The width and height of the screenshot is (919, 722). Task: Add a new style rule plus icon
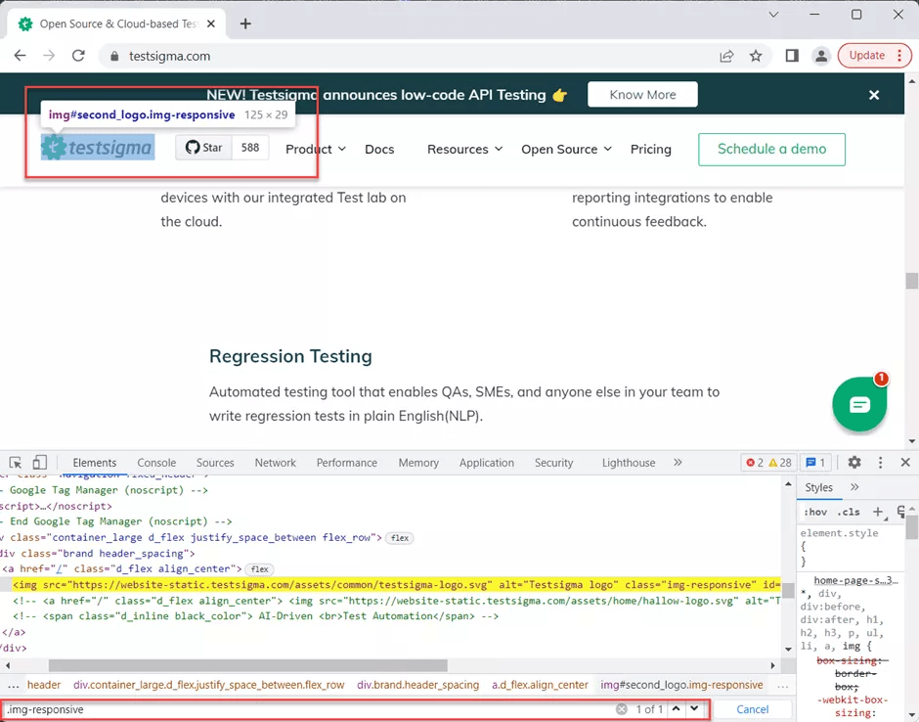point(877,512)
